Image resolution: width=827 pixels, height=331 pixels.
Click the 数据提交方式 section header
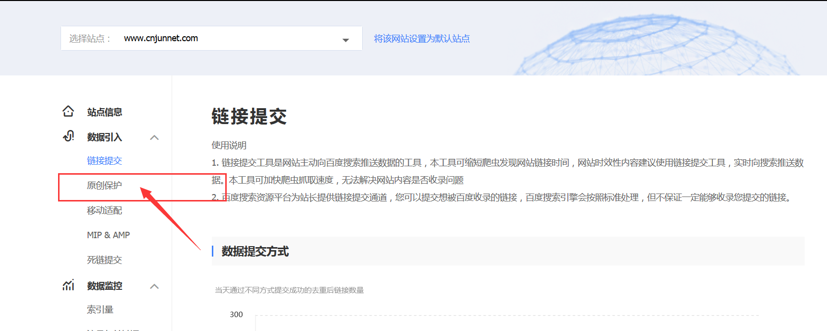pos(255,252)
